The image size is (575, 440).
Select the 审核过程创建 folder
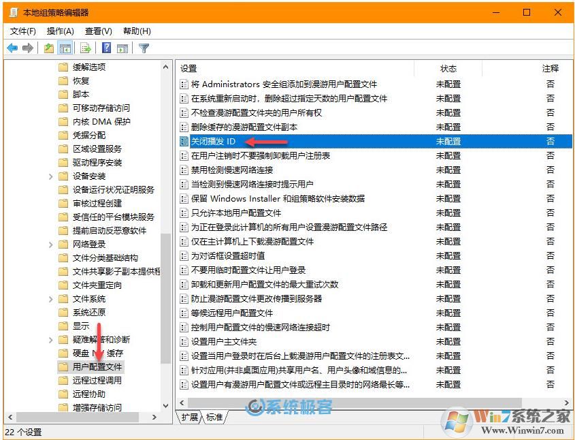coord(97,203)
